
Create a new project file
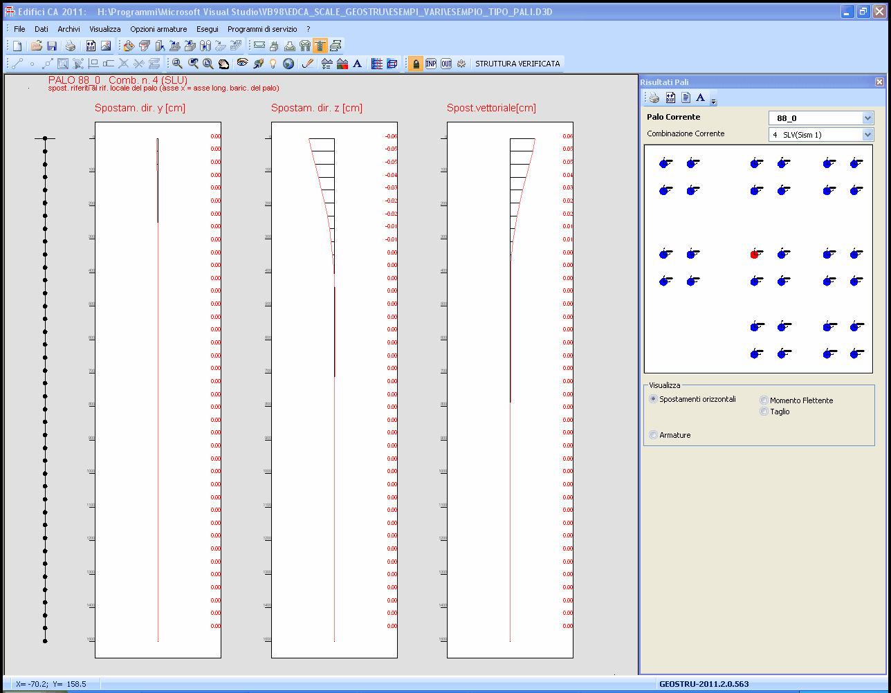coord(17,46)
